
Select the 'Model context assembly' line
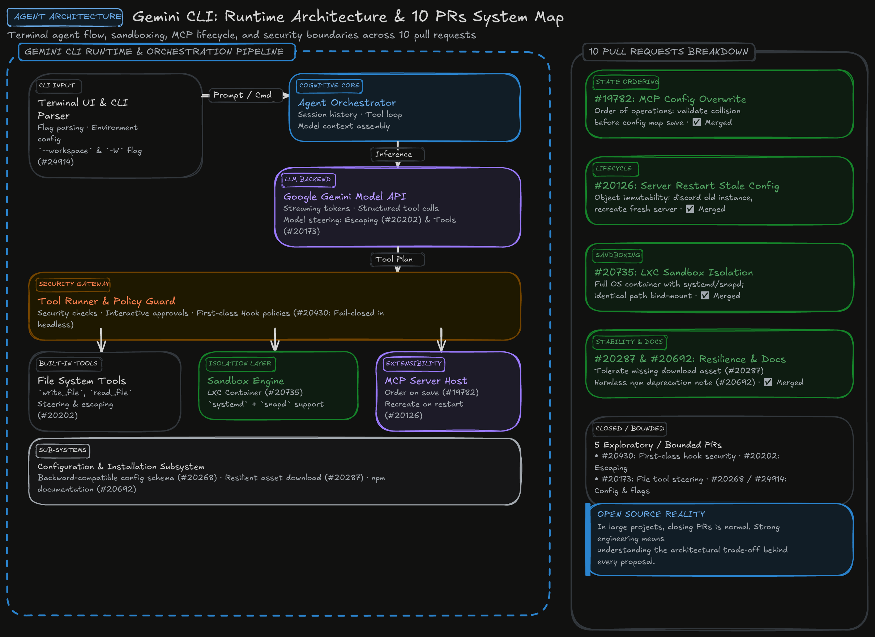click(344, 126)
